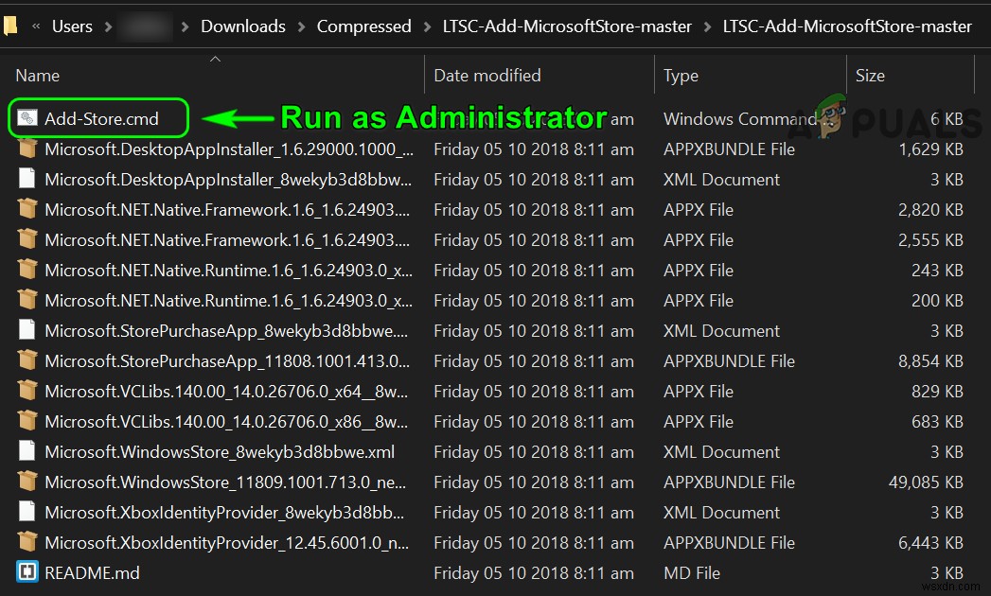The width and height of the screenshot is (991, 596).
Task: Click the Add-Store.cmd file icon
Action: click(27, 119)
